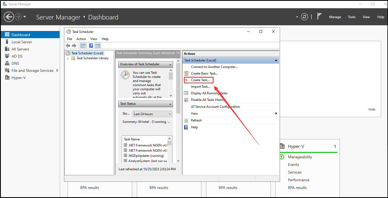Click the overview text scrollbar down arrow
The image size is (388, 198).
[x=171, y=95]
